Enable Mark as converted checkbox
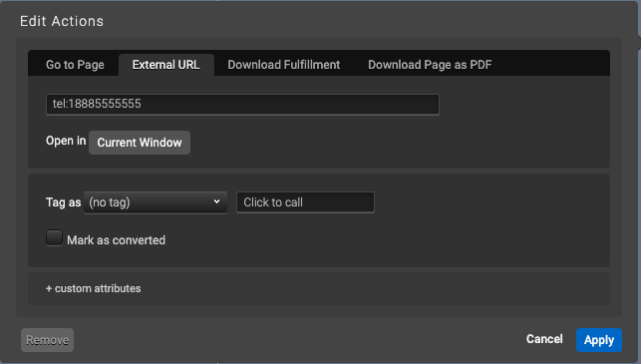 point(54,238)
